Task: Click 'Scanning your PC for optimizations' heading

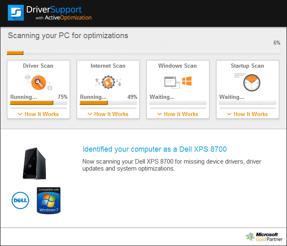Action: (68, 36)
